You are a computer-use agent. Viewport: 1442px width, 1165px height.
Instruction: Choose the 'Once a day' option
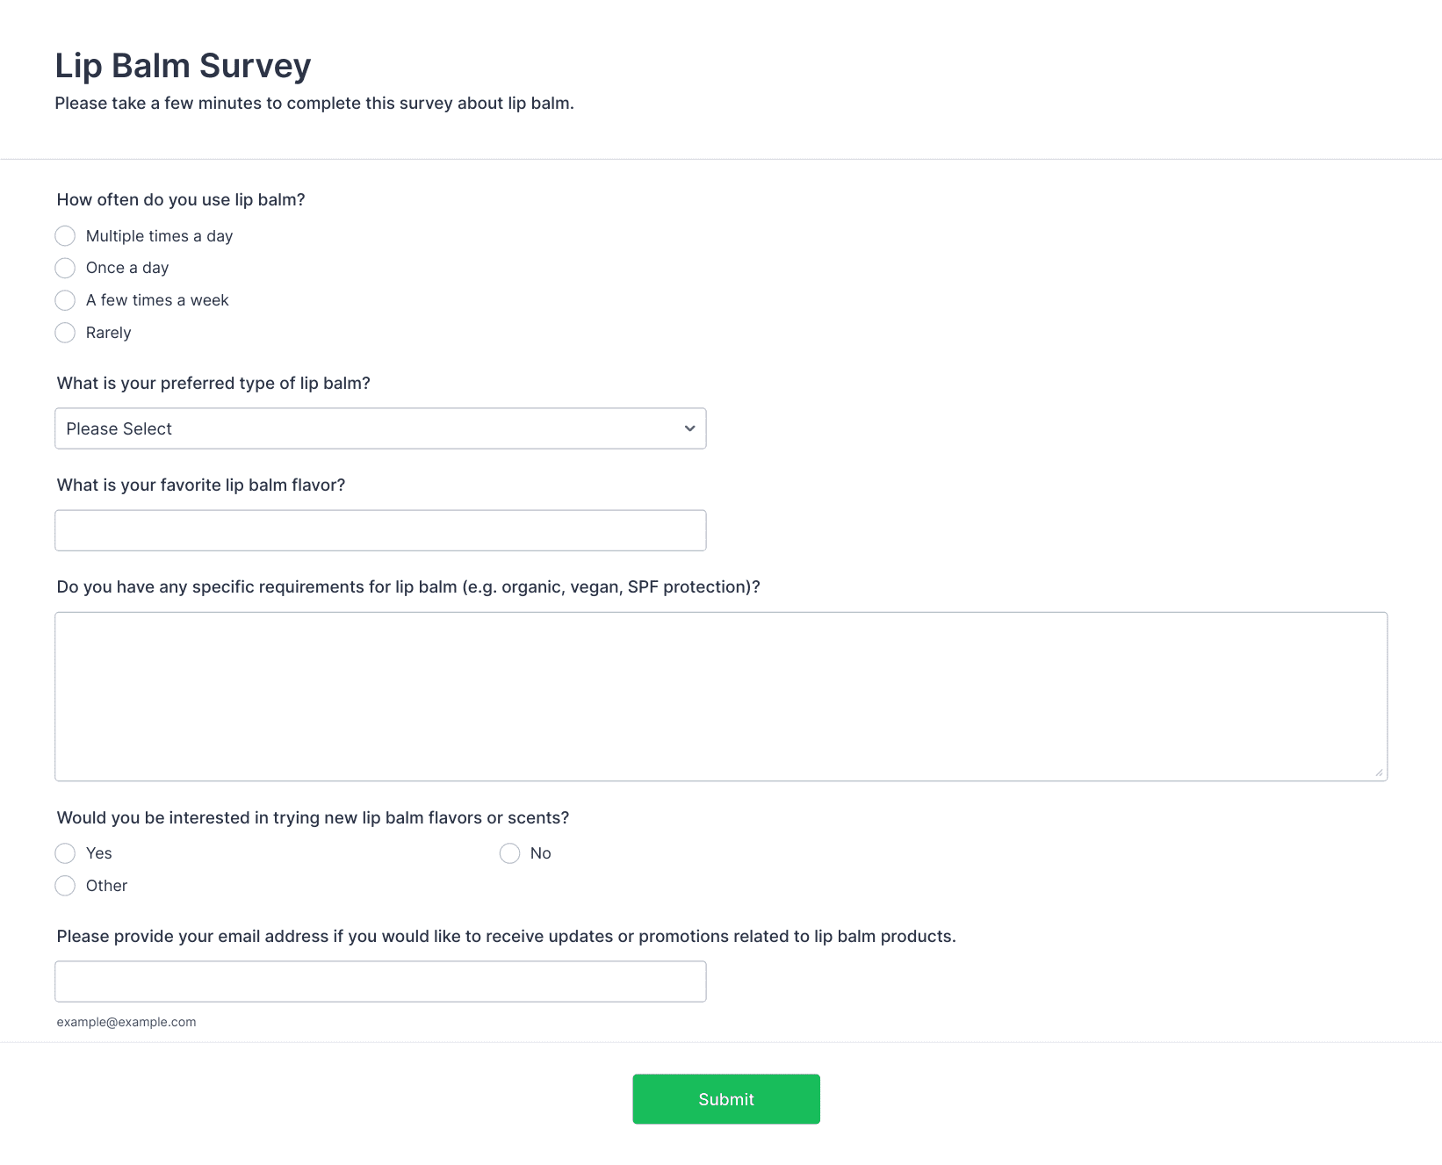(65, 268)
